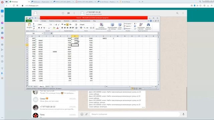Click the fill color bucket button
214x120 pixels.
(x=54, y=28)
